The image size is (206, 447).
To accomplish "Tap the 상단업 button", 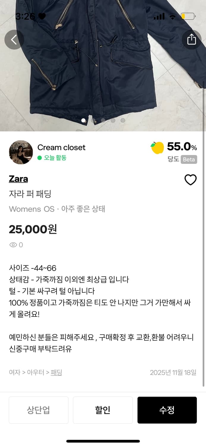I will [x=39, y=410].
